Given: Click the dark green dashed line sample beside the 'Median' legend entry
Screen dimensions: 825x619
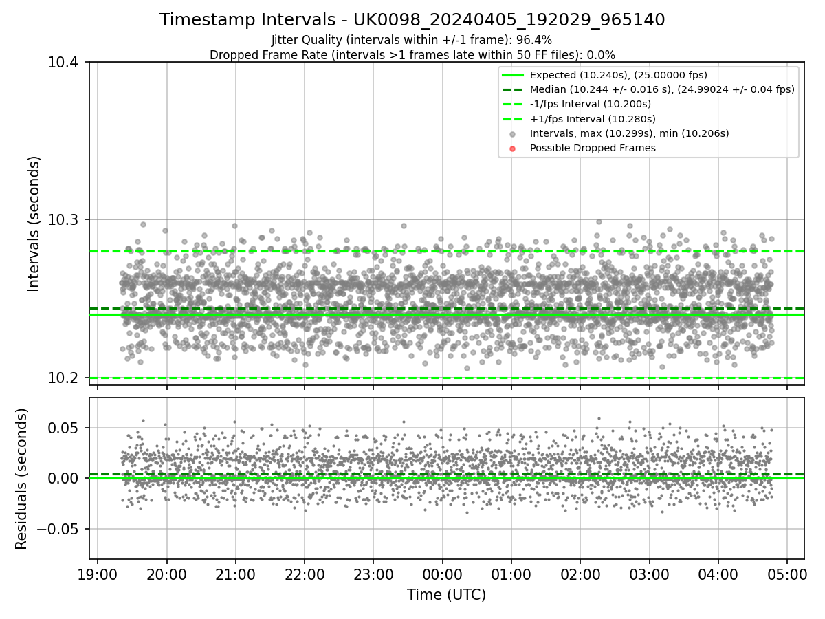Looking at the screenshot, I should (x=513, y=89).
